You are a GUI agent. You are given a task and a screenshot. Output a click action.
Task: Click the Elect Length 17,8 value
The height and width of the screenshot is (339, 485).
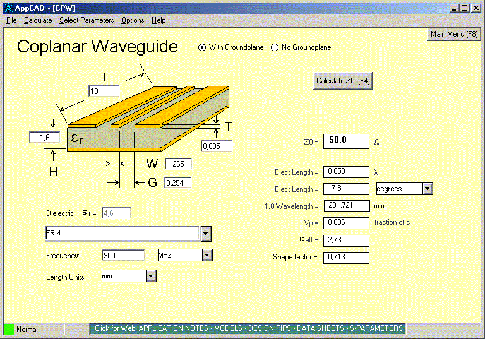click(x=347, y=189)
